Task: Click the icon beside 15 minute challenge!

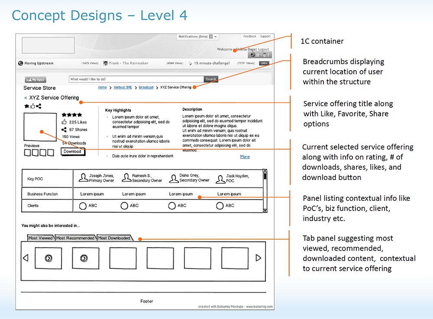Action: coord(190,63)
